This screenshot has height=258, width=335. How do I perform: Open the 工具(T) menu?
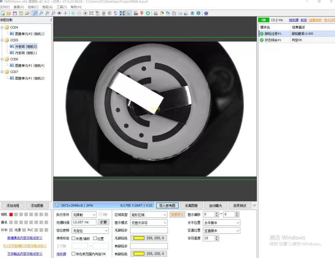62,7
